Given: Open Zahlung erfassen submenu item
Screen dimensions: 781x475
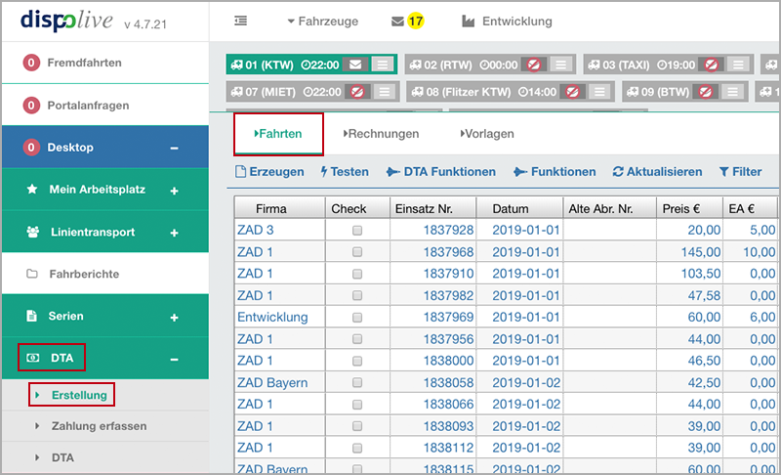Looking at the screenshot, I should click(100, 426).
